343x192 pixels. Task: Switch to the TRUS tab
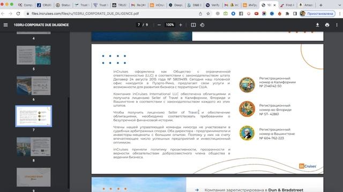120,5
